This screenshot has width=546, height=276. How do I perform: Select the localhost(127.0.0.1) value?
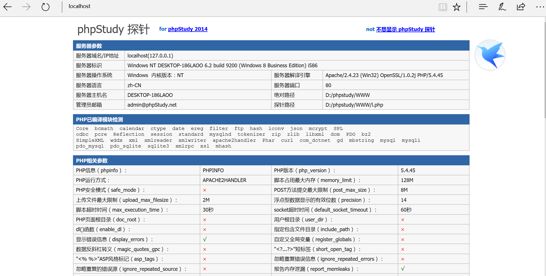click(x=150, y=56)
